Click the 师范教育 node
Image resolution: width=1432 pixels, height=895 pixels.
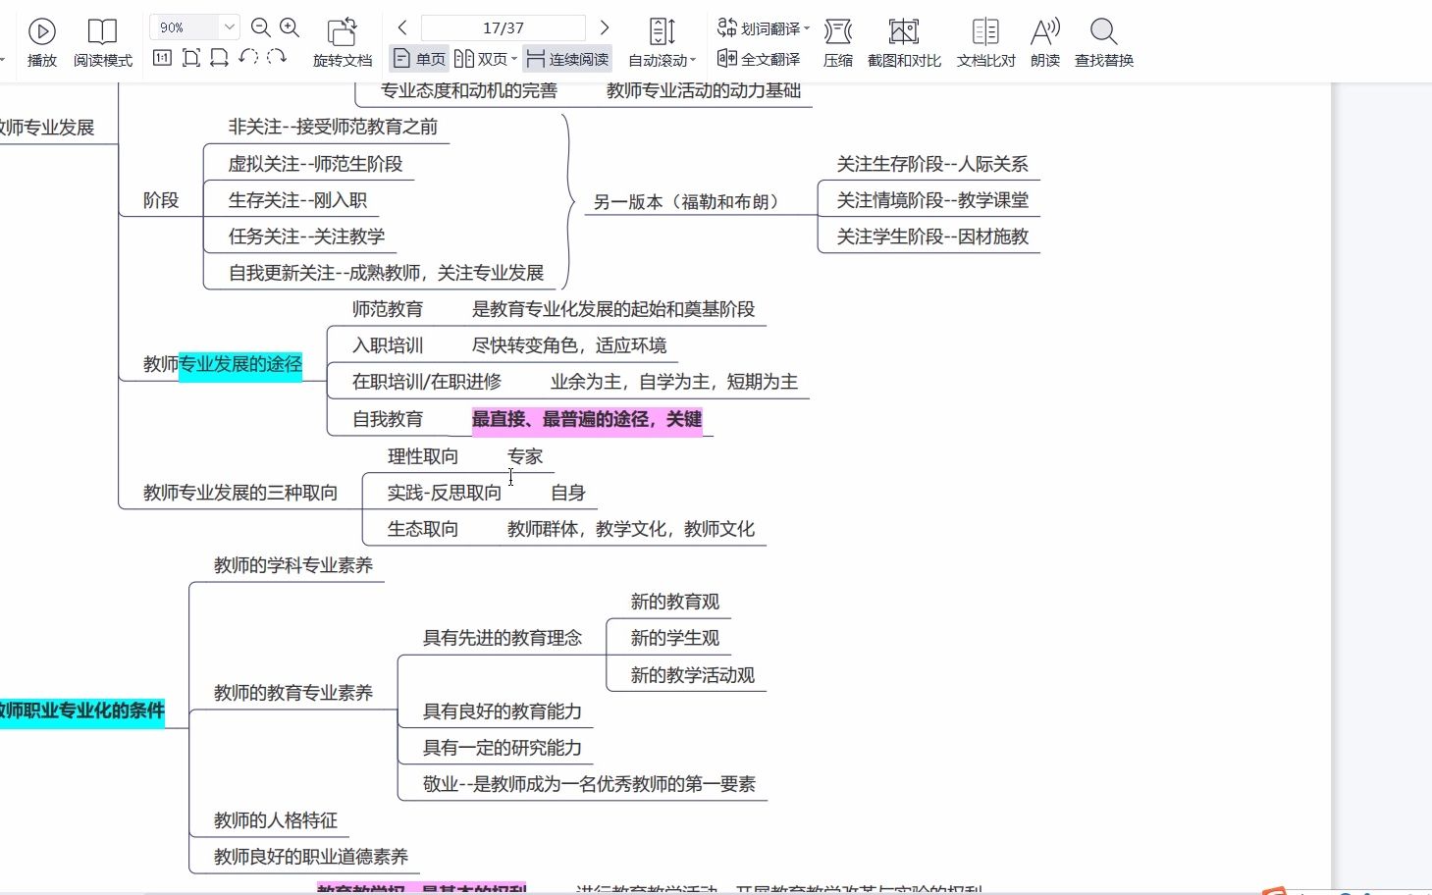point(388,309)
